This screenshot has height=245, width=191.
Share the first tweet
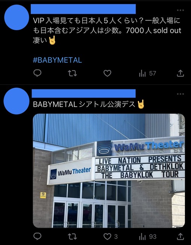(x=180, y=73)
